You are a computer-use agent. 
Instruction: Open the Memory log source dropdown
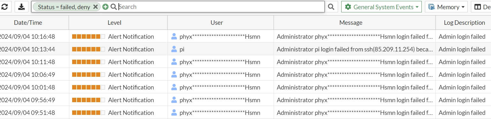(446, 7)
